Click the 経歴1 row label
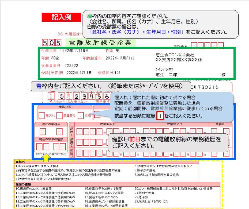The image size is (249, 209). pos(71,131)
